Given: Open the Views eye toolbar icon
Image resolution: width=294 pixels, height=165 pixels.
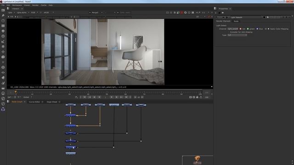Looking at the screenshot, I should 3,72.
